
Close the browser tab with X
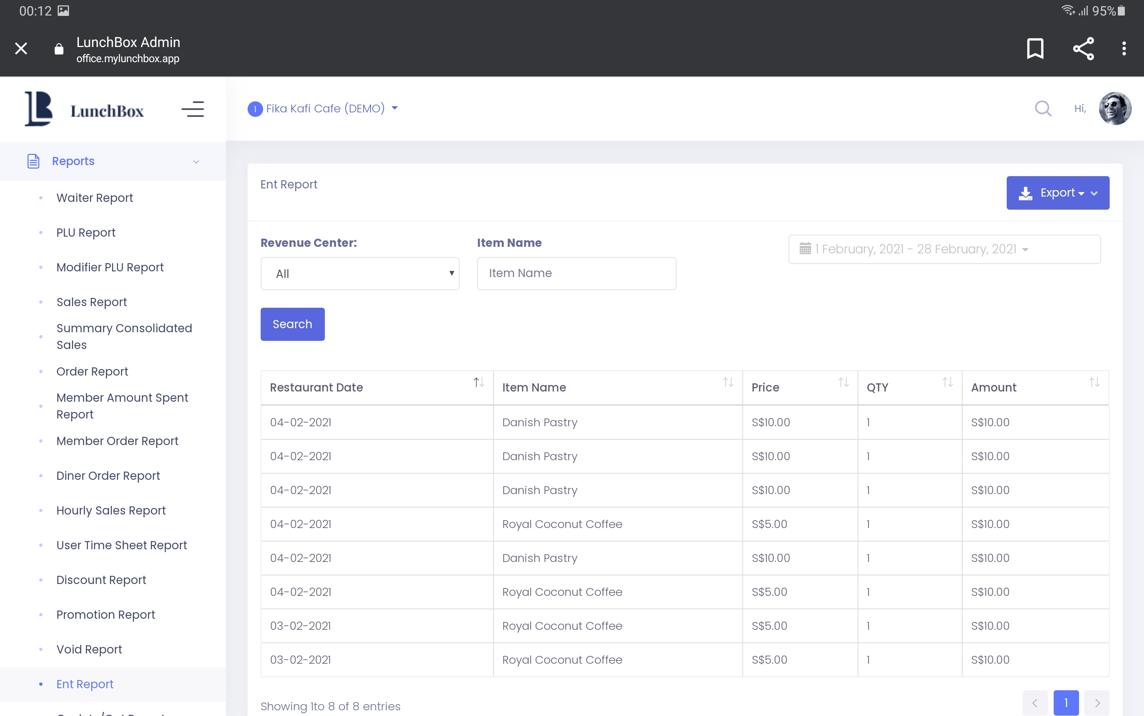[x=21, y=48]
